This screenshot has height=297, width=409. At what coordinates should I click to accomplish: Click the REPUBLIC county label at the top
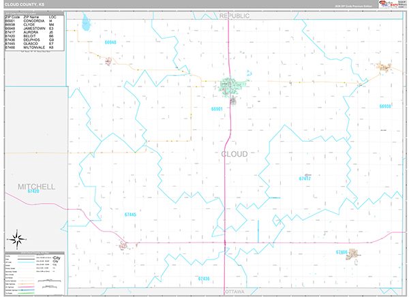[234, 16]
